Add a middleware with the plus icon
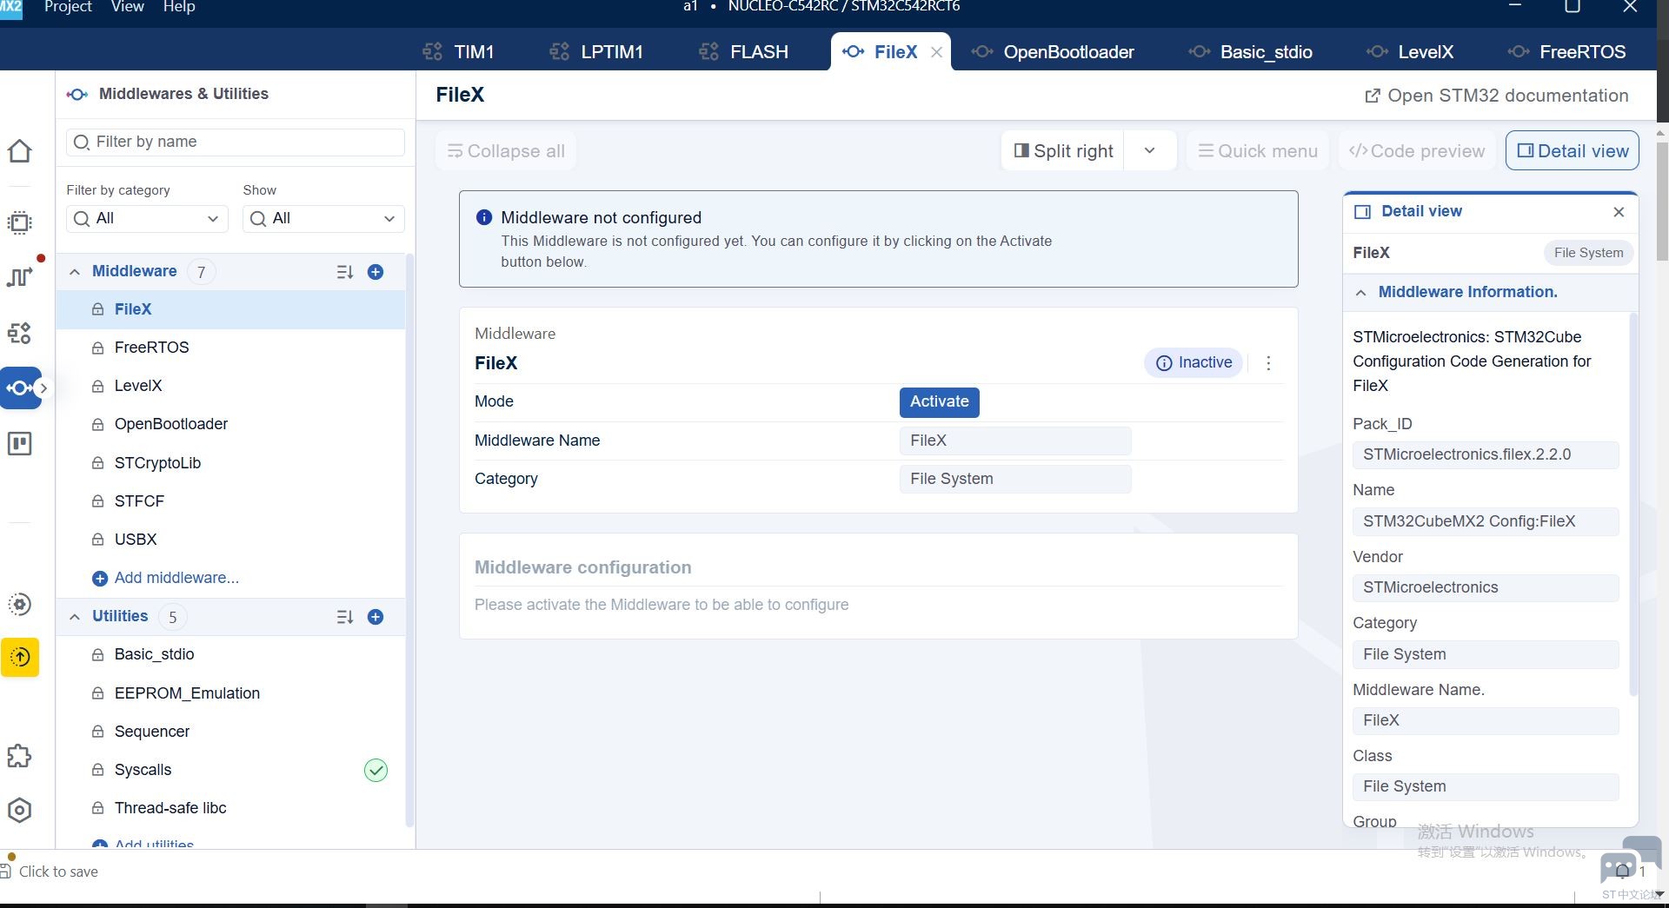Screen dimensions: 1669x908 (376, 272)
